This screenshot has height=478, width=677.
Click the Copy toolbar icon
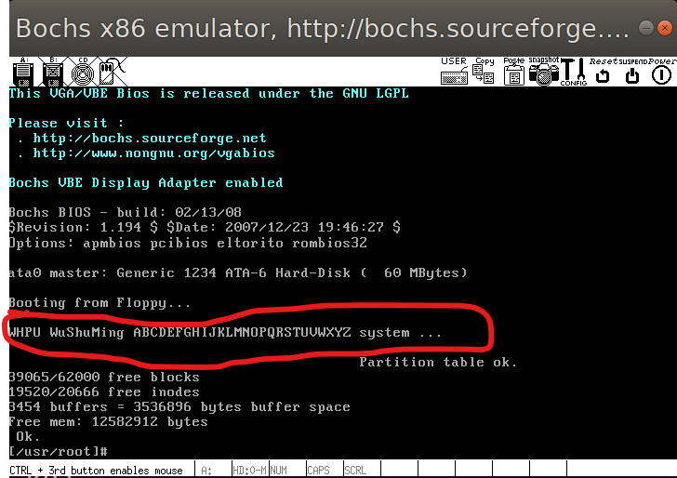pos(484,71)
